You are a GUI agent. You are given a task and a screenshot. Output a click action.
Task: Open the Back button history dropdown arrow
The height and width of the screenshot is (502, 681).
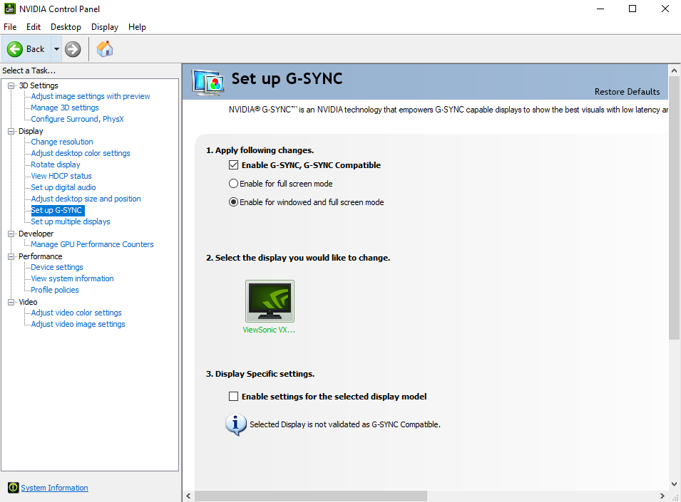(56, 49)
